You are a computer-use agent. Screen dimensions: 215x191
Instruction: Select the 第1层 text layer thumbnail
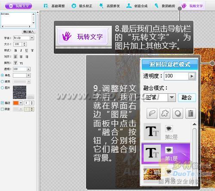click(x=152, y=153)
